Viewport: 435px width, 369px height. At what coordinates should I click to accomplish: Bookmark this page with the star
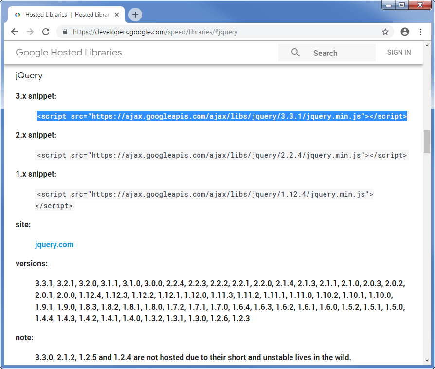pyautogui.click(x=385, y=32)
